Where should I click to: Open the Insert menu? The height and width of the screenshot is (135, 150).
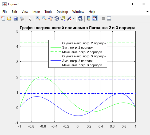(x=36, y=12)
